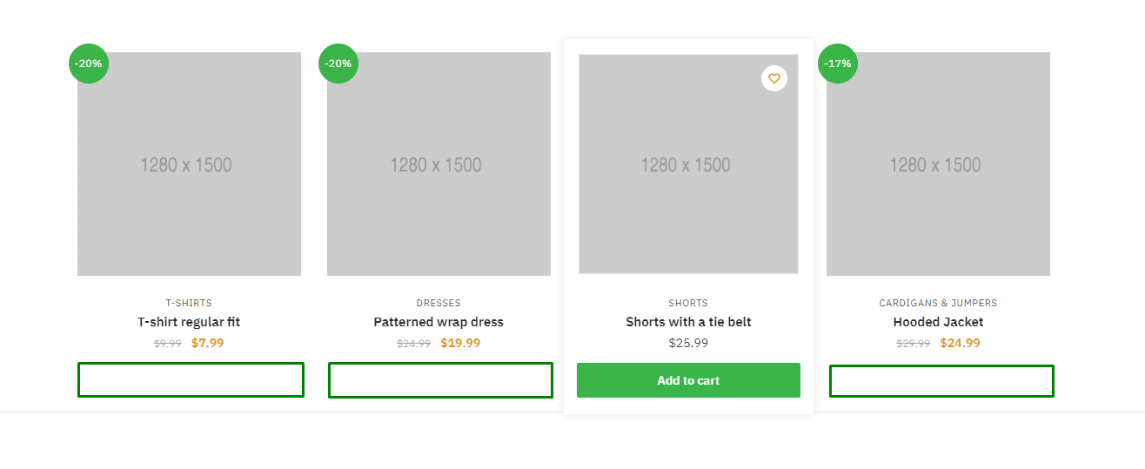The image size is (1145, 469).
Task: Open the T-shirt regular fit product image
Action: 189,164
